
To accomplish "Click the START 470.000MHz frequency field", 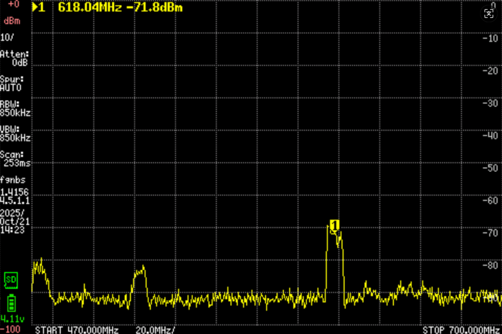I will (77, 330).
